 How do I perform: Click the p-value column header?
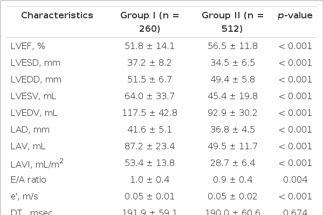[295, 16]
